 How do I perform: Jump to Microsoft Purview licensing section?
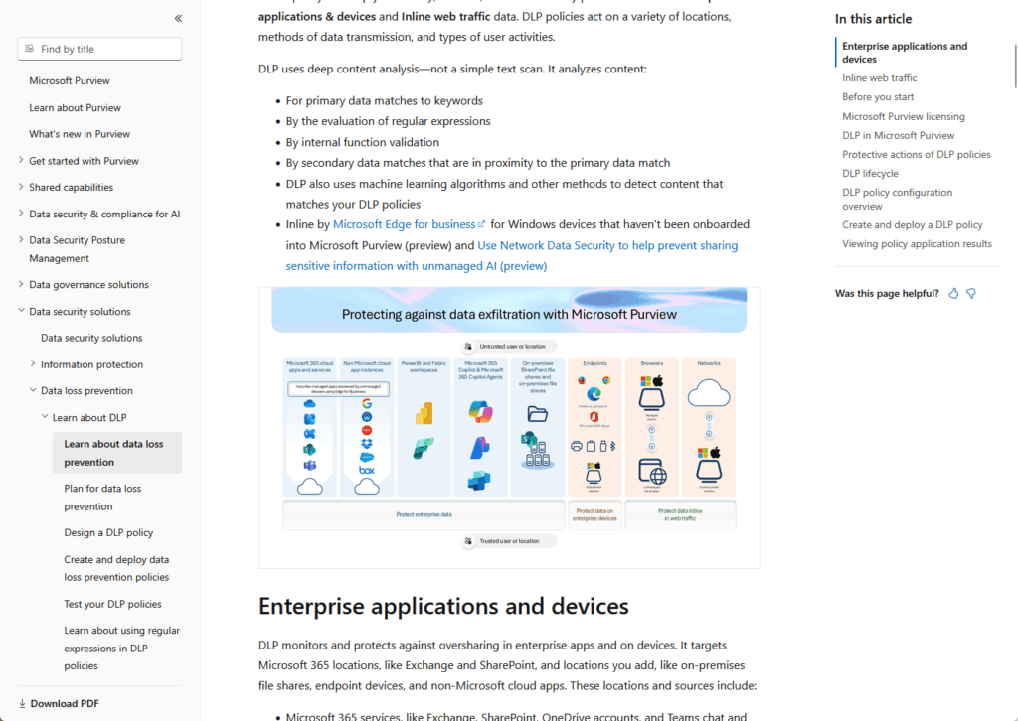pos(903,116)
